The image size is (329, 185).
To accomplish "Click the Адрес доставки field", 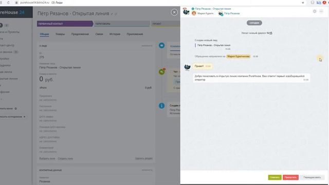I will (96, 139).
